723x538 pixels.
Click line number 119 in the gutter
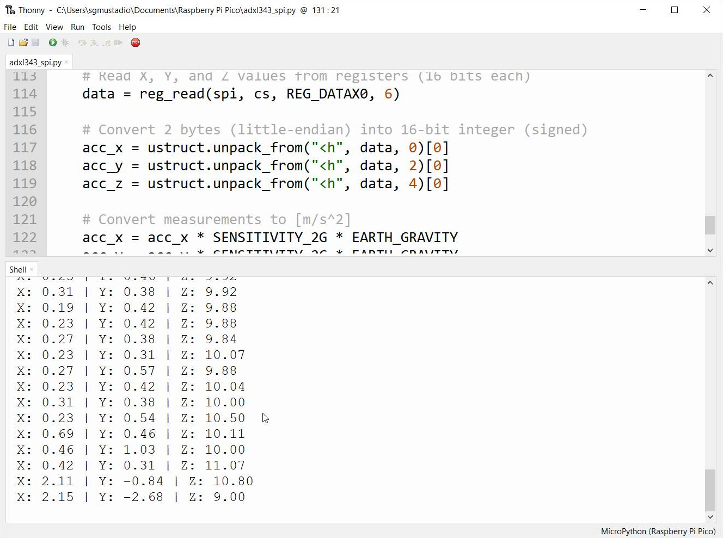[25, 183]
